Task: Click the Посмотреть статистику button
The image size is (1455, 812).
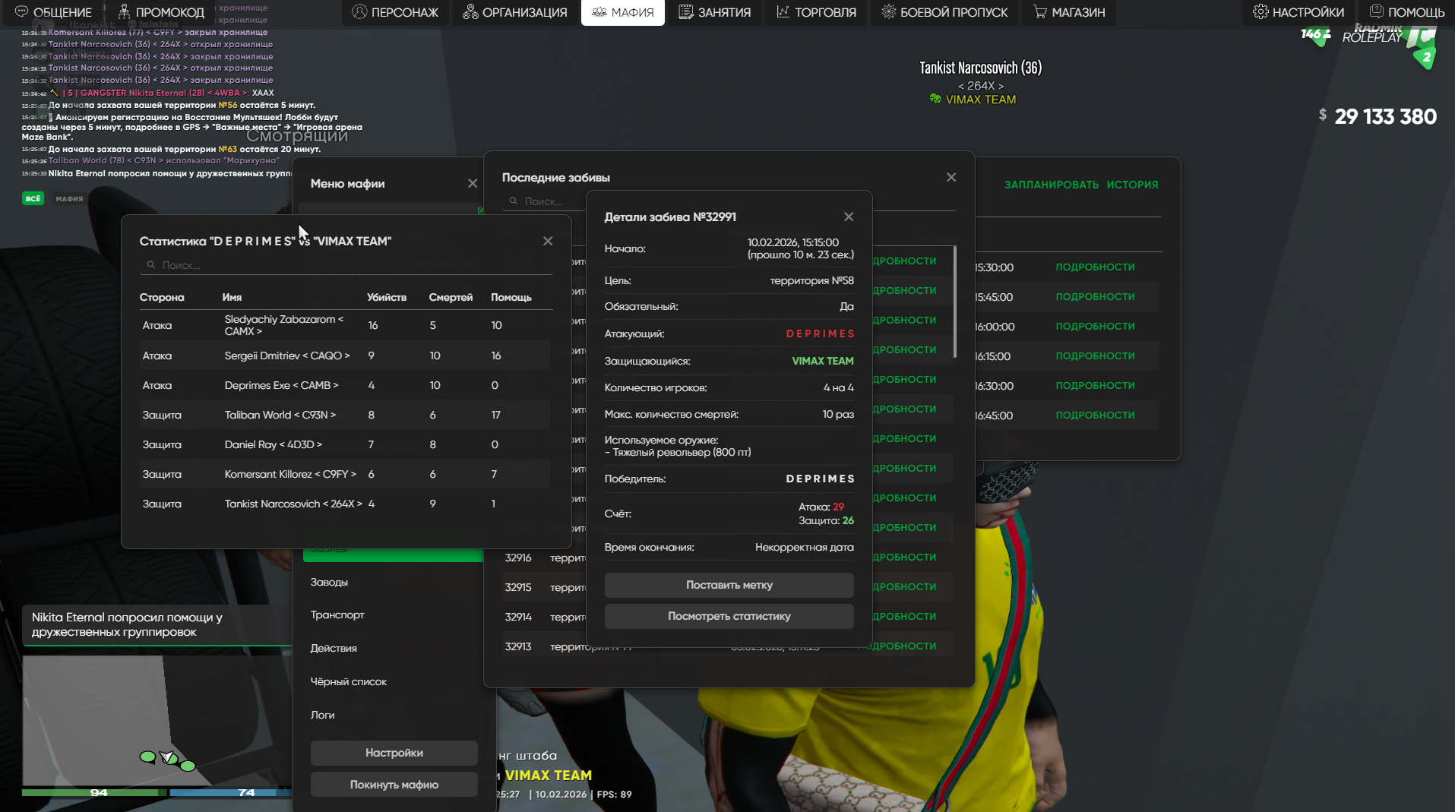Action: (x=729, y=616)
